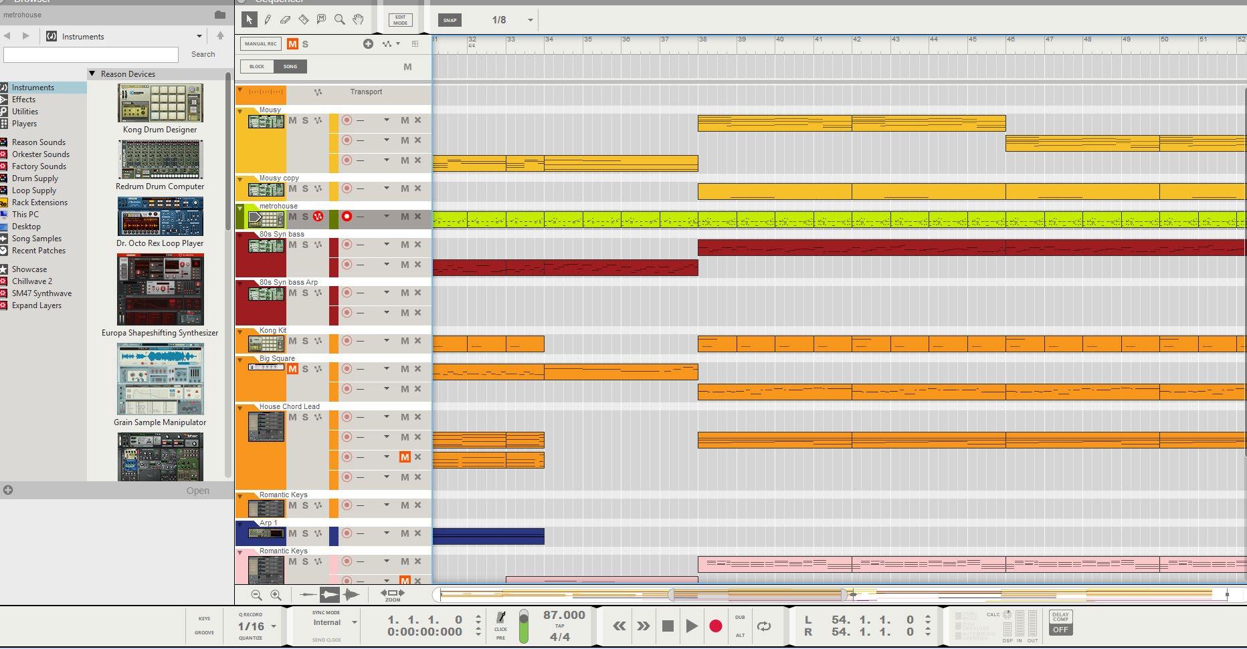Solo the Kong Kit track
The width and height of the screenshot is (1247, 649).
[x=305, y=341]
